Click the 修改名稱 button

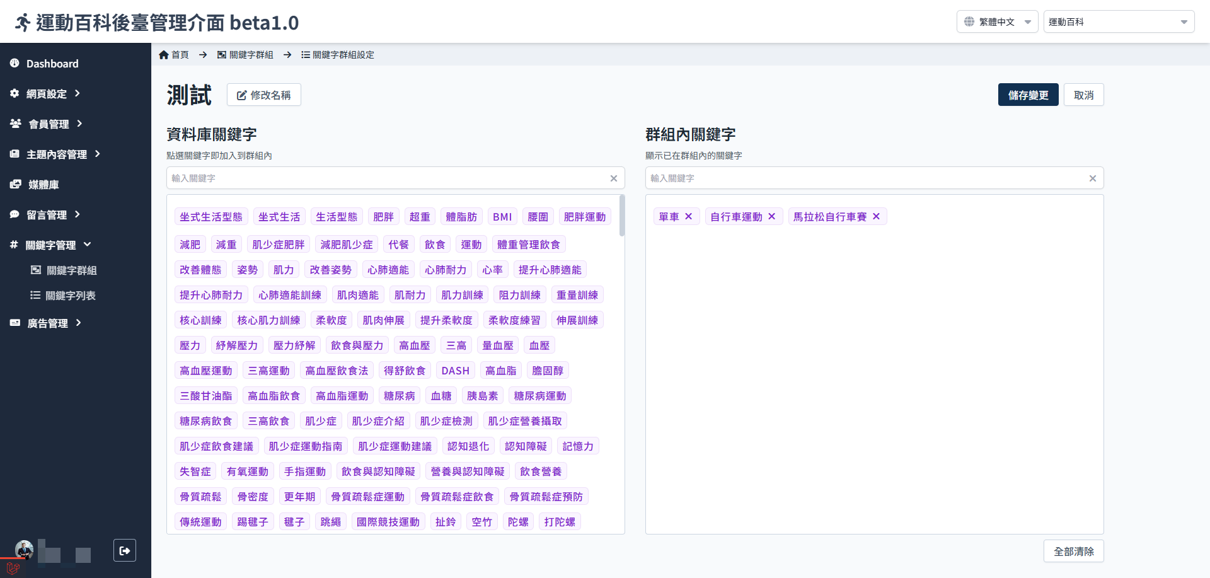[263, 95]
